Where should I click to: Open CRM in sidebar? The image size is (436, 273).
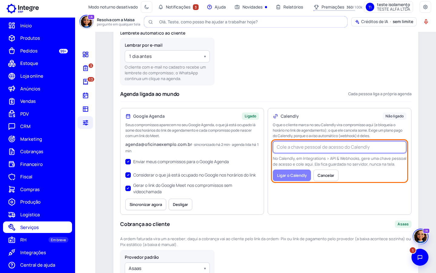[x=38, y=126]
